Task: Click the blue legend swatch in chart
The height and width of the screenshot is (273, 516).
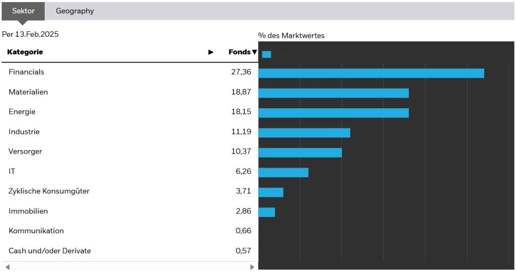Action: 266,54
